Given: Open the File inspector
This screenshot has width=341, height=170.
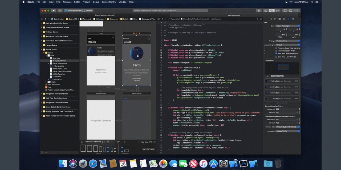Looking at the screenshot, I should pyautogui.click(x=271, y=19).
